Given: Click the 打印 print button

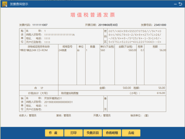Looking at the screenshot, I should [73, 133].
